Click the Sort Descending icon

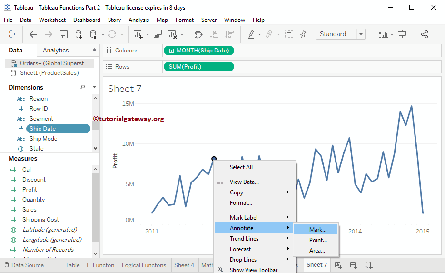229,34
